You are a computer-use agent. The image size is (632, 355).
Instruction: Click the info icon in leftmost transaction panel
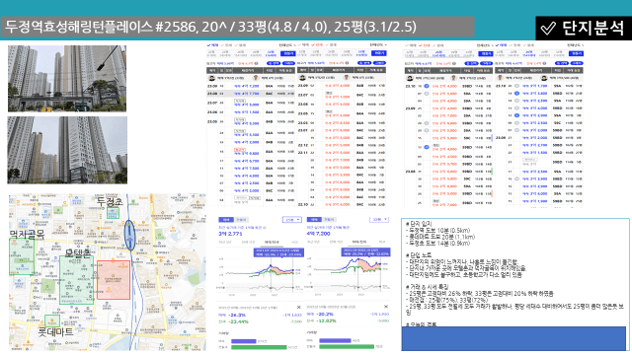pyautogui.click(x=256, y=63)
